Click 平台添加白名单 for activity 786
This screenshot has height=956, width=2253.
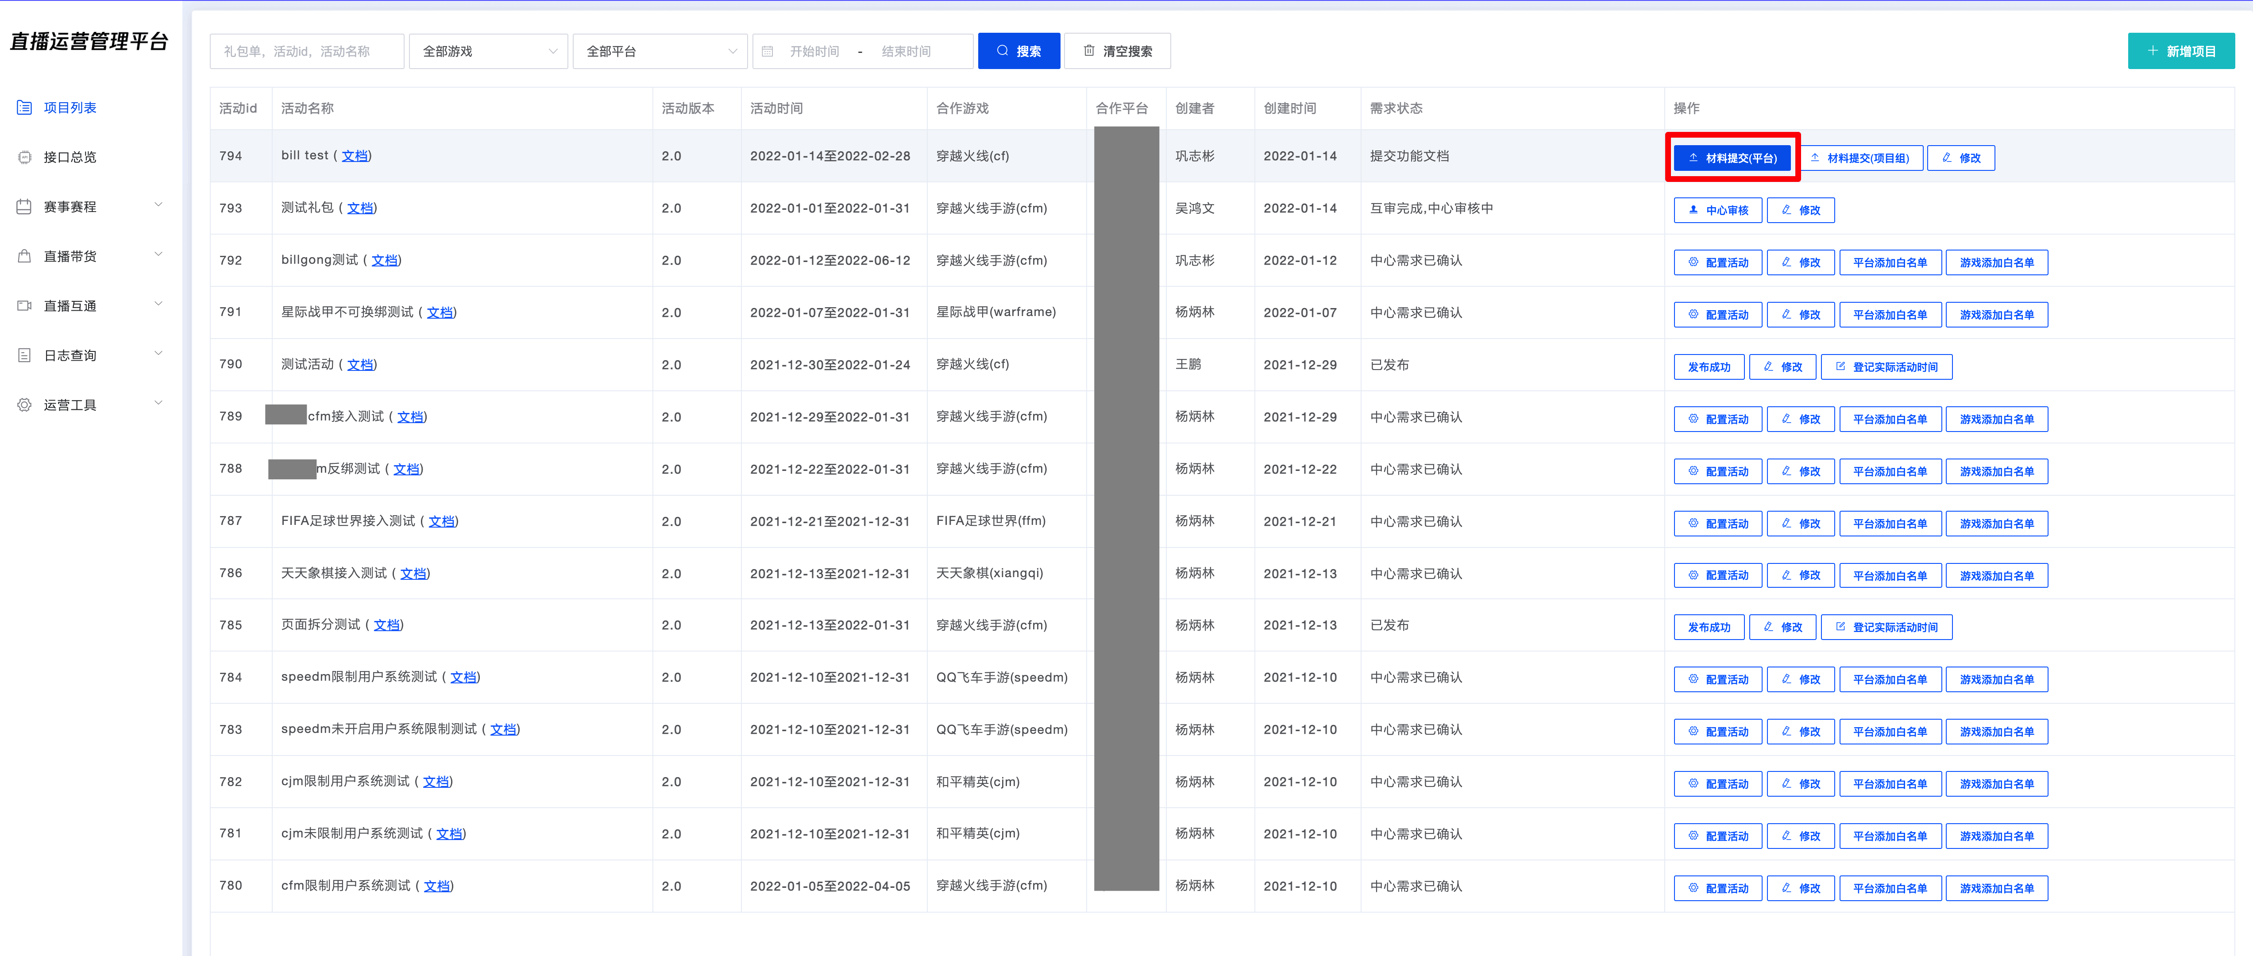[1890, 575]
